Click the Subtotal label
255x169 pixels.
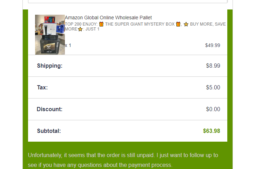pos(49,131)
